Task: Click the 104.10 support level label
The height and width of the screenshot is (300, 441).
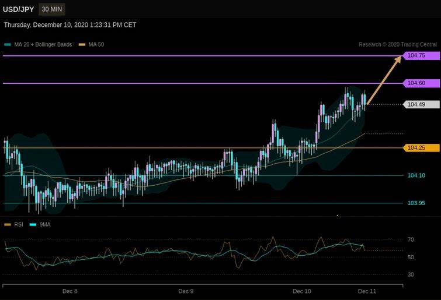Action: (416, 175)
